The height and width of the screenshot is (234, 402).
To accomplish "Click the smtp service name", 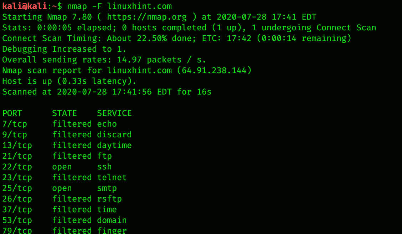I will (107, 188).
